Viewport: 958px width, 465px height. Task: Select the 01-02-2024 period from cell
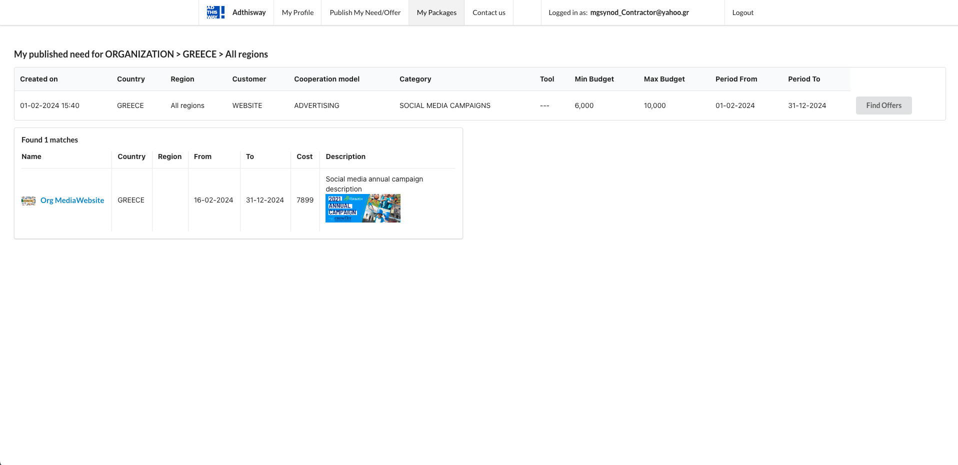click(735, 105)
